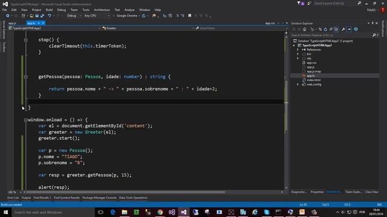Click the Task View icon in taskbar

point(101,212)
